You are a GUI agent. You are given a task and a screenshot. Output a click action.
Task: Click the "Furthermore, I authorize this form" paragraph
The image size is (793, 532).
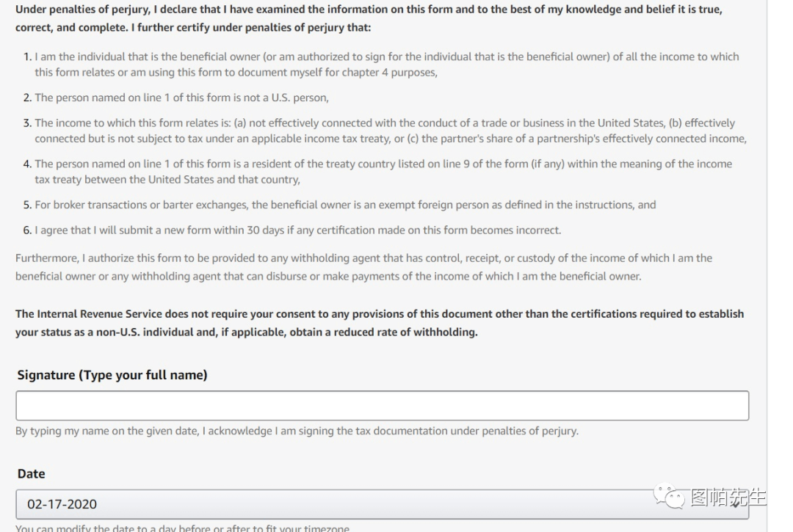363,267
